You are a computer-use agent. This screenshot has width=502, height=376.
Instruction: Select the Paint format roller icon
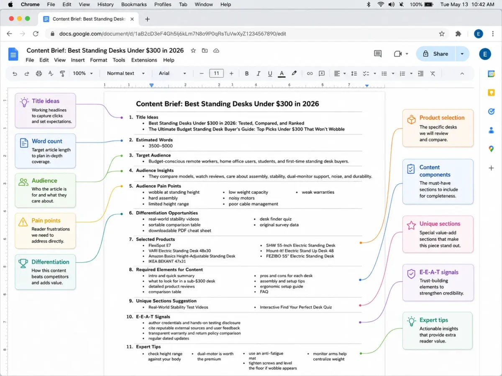tap(62, 74)
